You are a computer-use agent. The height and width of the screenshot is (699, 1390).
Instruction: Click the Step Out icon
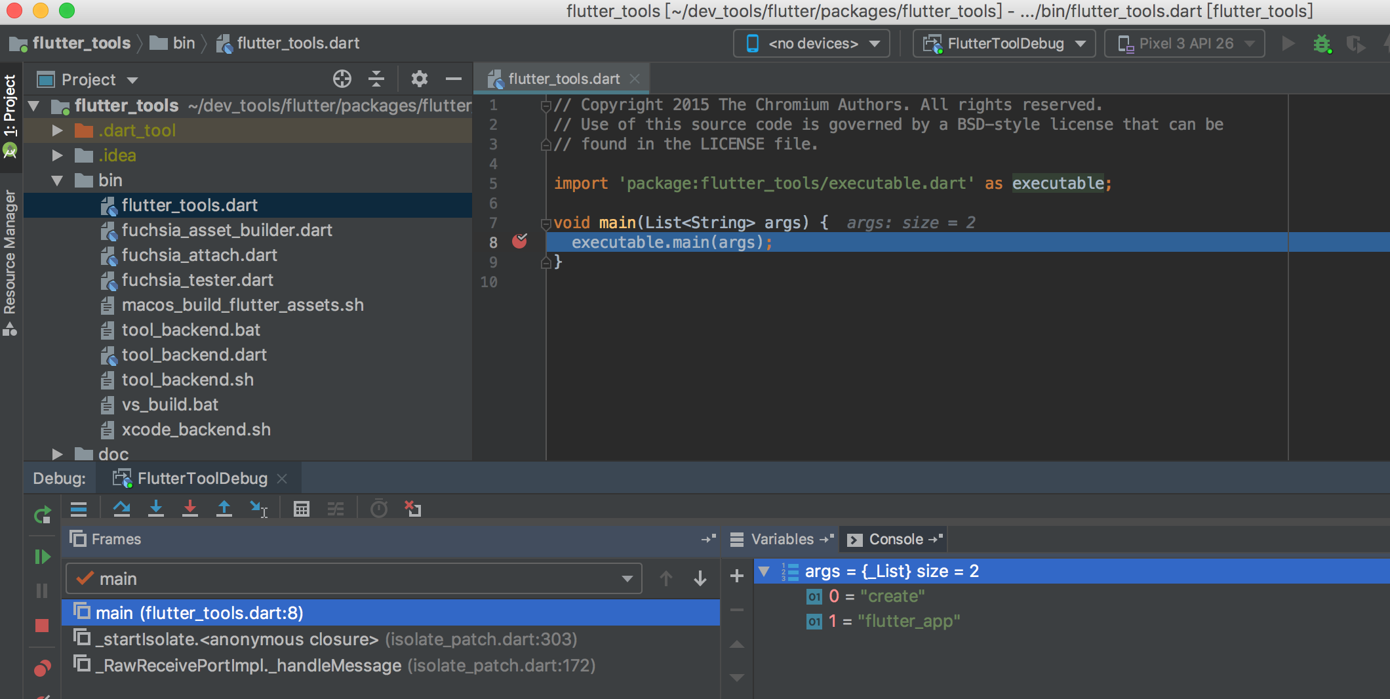(x=224, y=509)
